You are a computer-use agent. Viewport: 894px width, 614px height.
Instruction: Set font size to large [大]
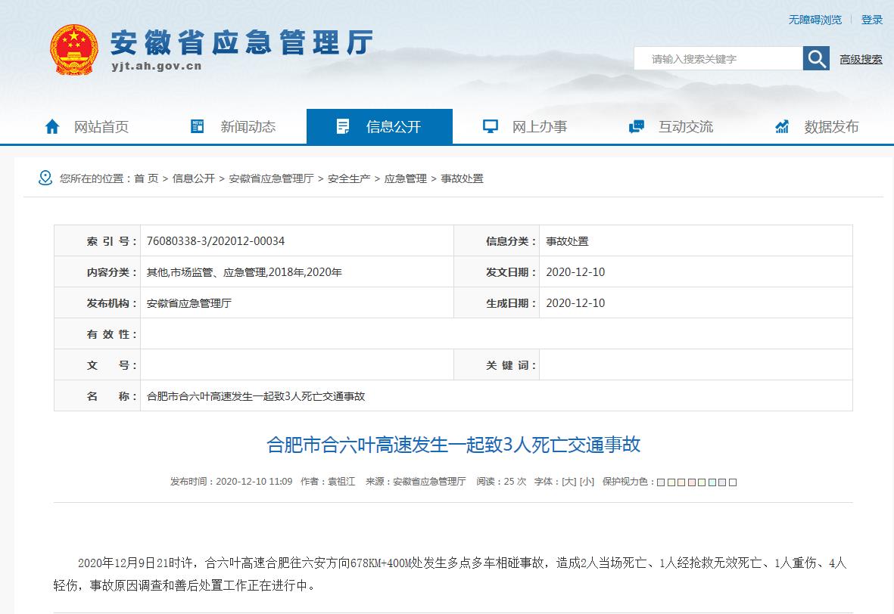click(568, 482)
